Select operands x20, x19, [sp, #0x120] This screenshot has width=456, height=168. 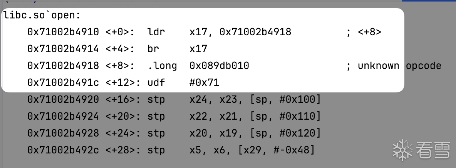point(255,133)
